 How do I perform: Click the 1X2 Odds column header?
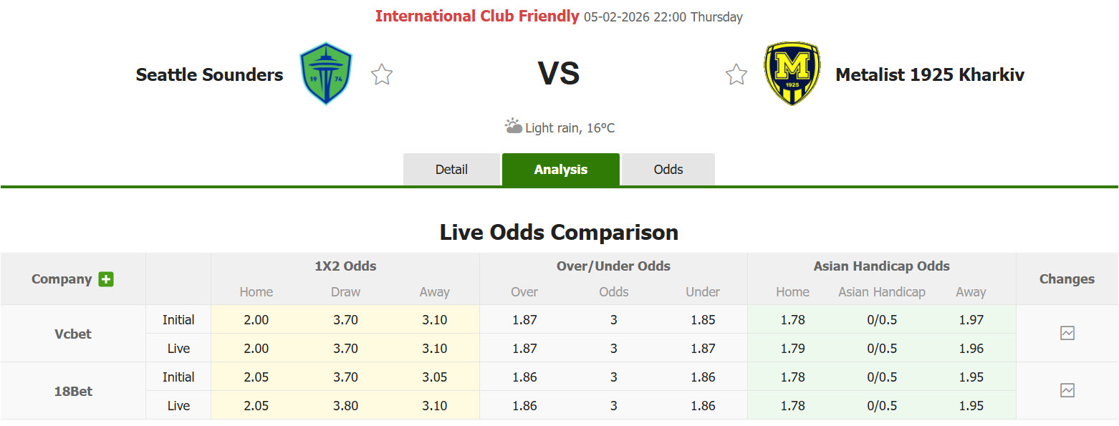(345, 266)
